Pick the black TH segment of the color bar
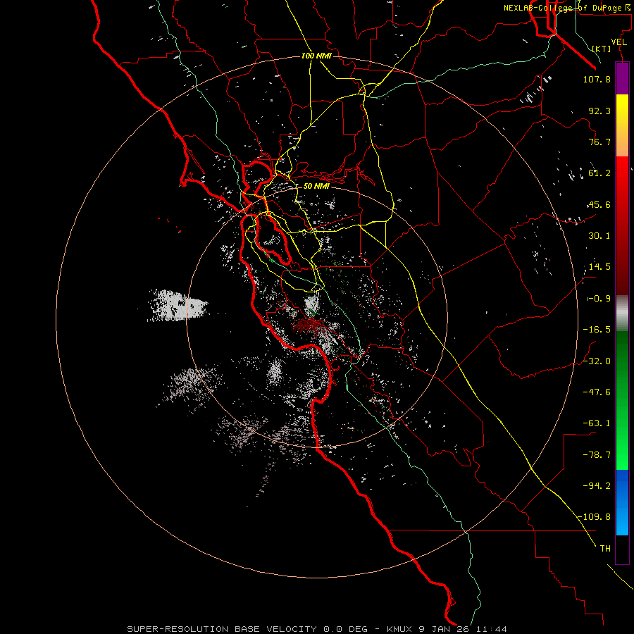Screen dimensions: 634x634 coord(622,549)
